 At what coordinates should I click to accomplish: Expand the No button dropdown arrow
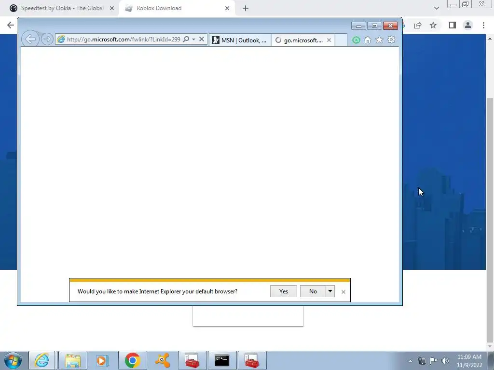pyautogui.click(x=330, y=291)
